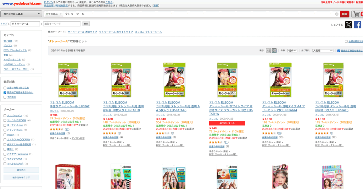This screenshot has width=363, height=189.
Task: Open the shopping cart icon
Action: (x=357, y=14)
